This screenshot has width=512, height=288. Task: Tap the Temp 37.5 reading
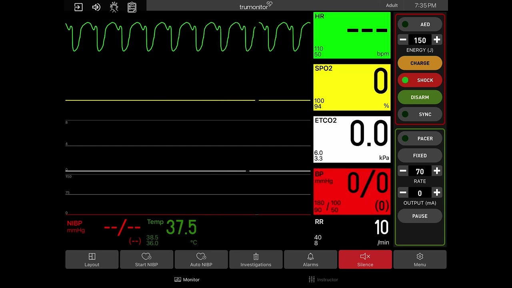click(181, 228)
